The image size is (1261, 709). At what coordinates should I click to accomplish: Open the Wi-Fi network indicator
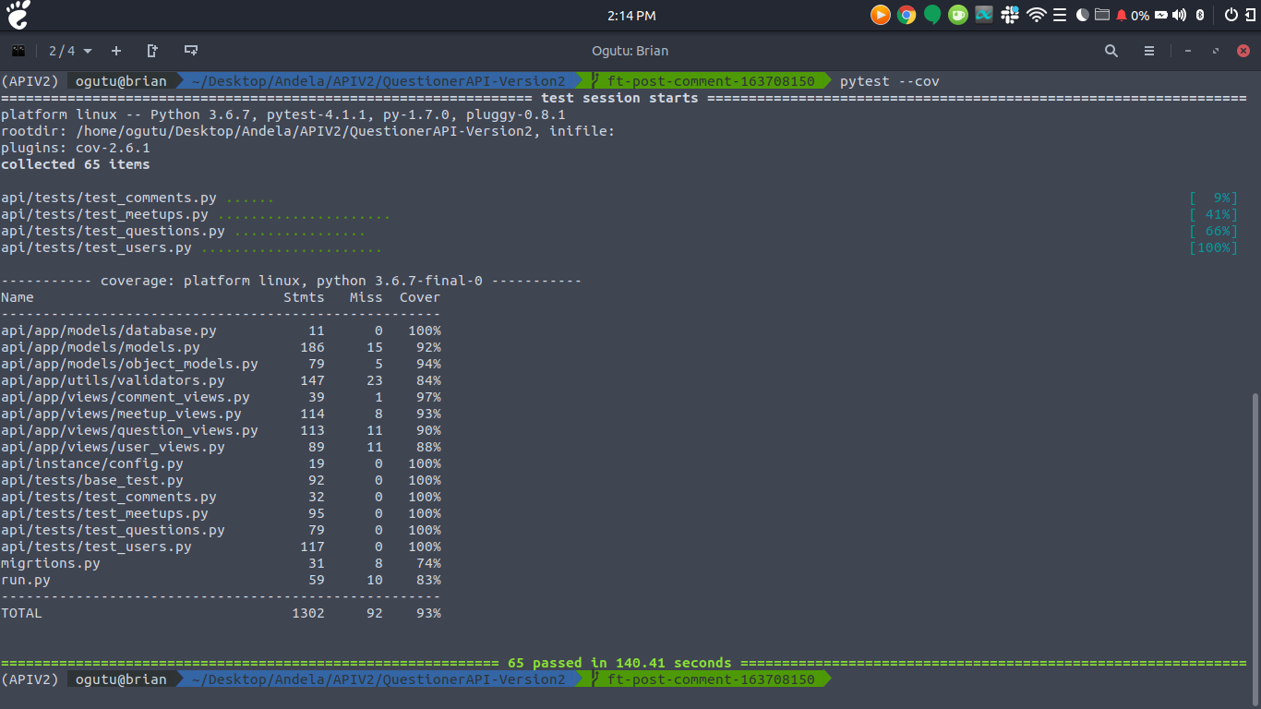click(x=1037, y=15)
